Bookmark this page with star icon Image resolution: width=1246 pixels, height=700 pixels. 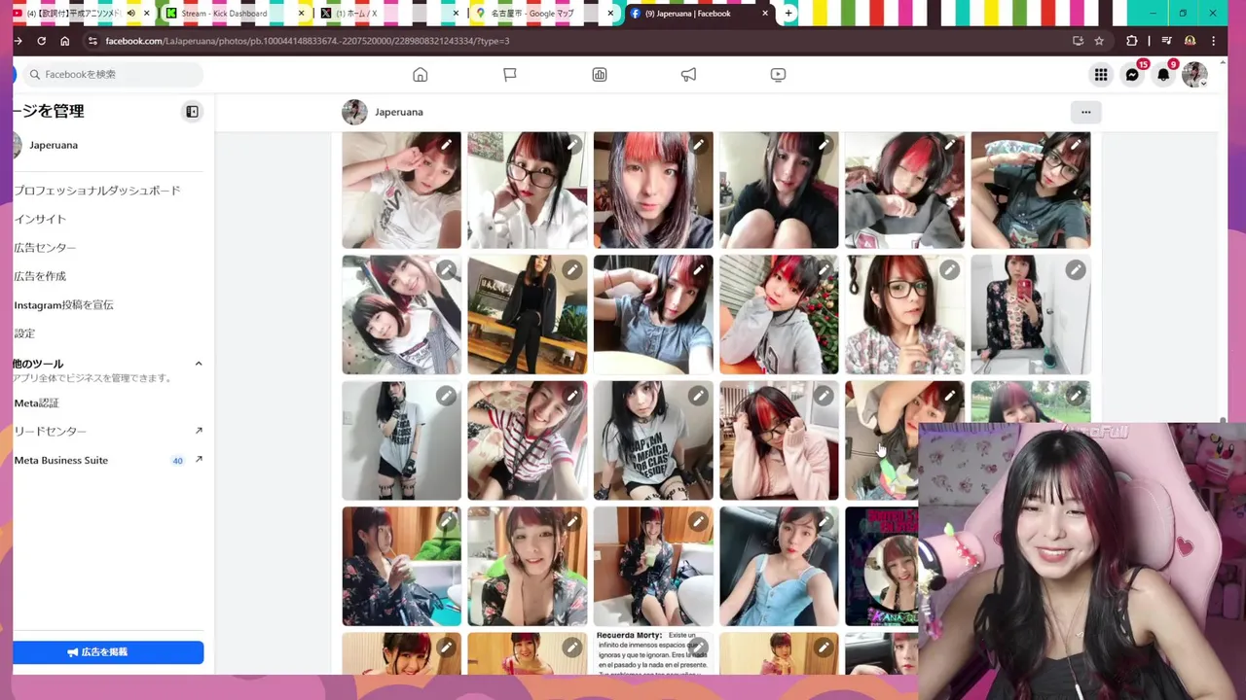click(1099, 41)
